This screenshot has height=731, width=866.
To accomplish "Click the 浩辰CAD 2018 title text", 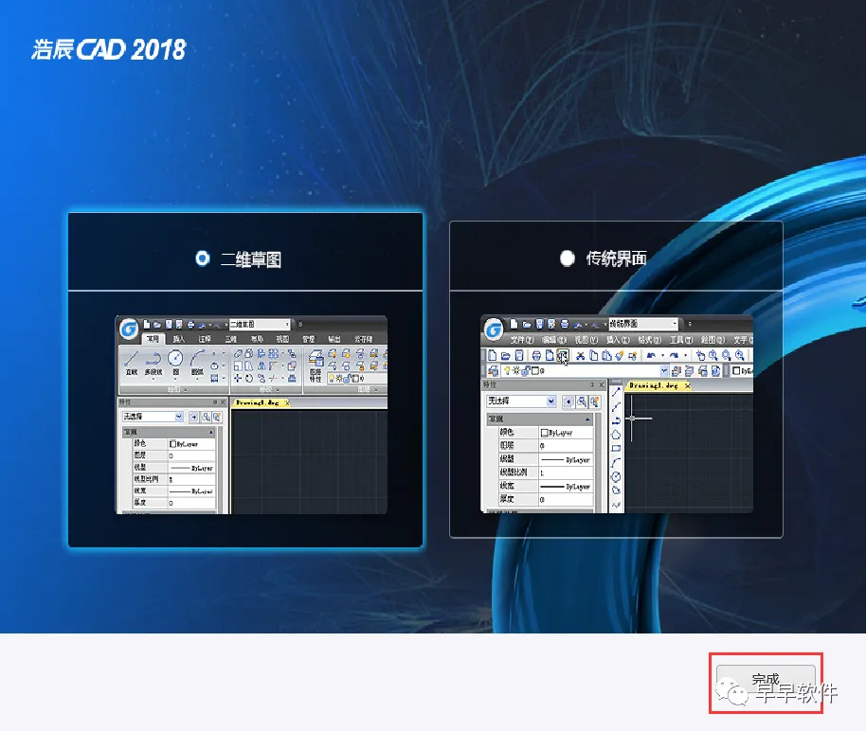I will (109, 49).
